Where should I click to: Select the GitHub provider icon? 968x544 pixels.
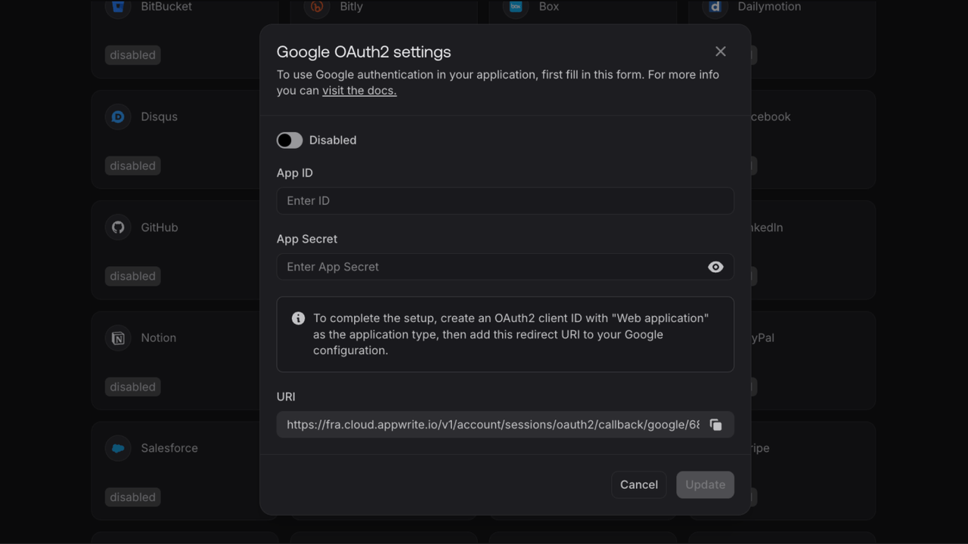[x=117, y=227]
